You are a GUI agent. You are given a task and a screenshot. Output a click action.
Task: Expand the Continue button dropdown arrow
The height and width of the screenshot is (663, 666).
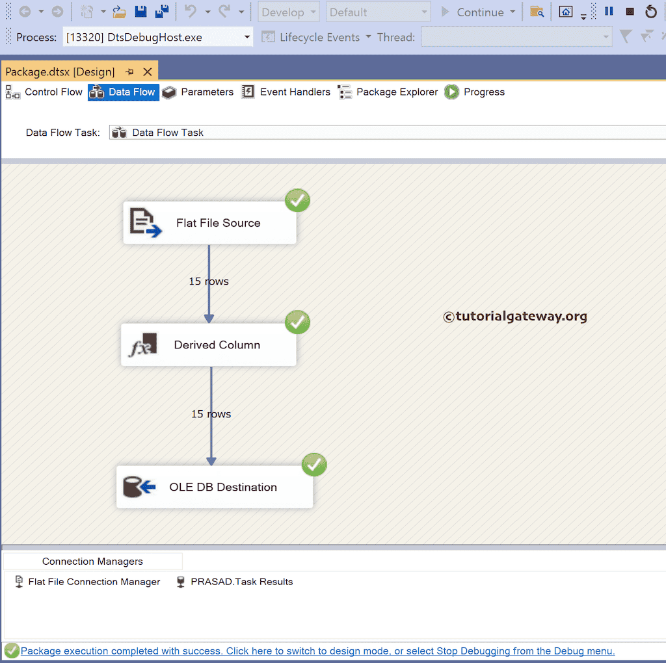[x=513, y=12]
